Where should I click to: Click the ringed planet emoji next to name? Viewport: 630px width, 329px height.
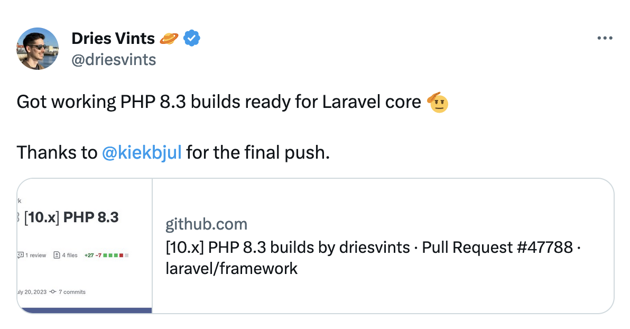169,39
